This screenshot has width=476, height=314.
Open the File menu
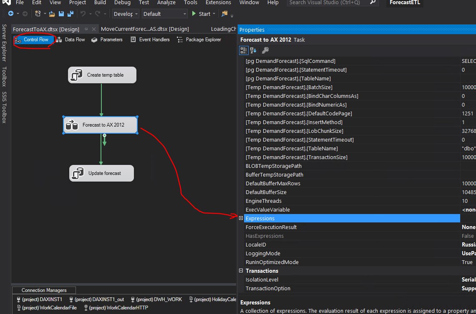tap(20, 2)
